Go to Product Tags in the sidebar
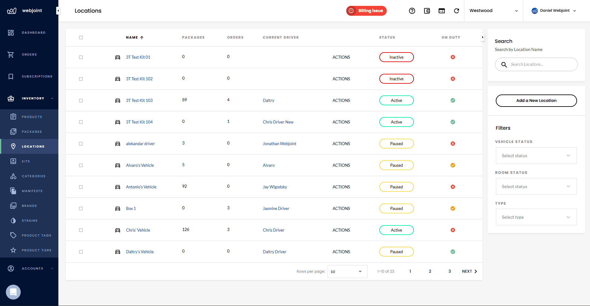This screenshot has height=306, width=590. point(36,235)
